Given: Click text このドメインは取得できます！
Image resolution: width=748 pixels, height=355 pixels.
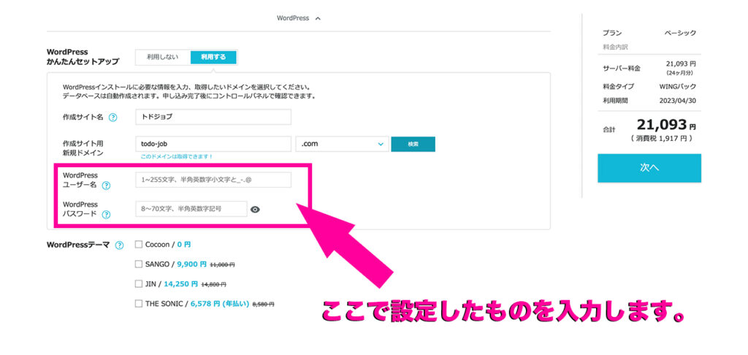Looking at the screenshot, I should coord(177,156).
